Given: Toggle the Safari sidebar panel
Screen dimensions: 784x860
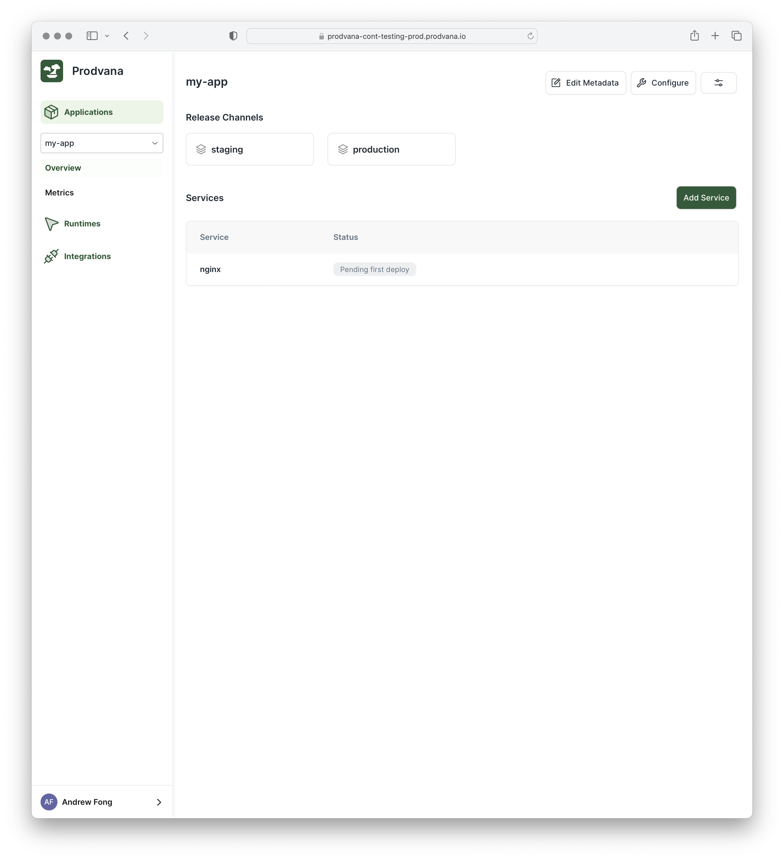Looking at the screenshot, I should coord(92,36).
